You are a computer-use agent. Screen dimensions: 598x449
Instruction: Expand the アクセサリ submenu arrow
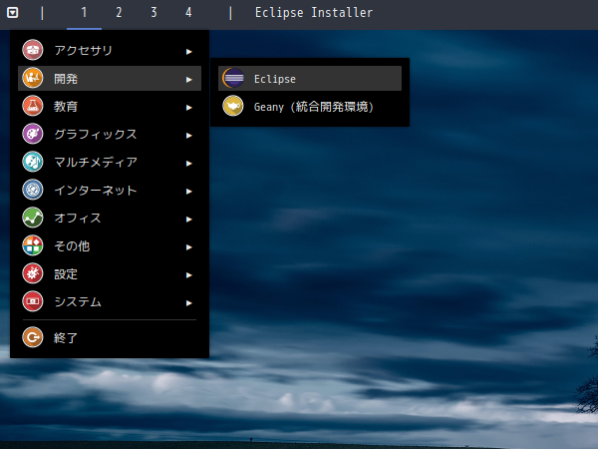pos(188,52)
